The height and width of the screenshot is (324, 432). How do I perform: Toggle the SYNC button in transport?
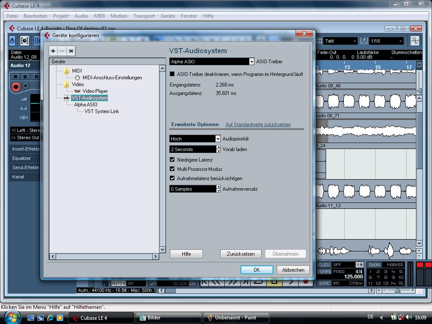(324, 283)
